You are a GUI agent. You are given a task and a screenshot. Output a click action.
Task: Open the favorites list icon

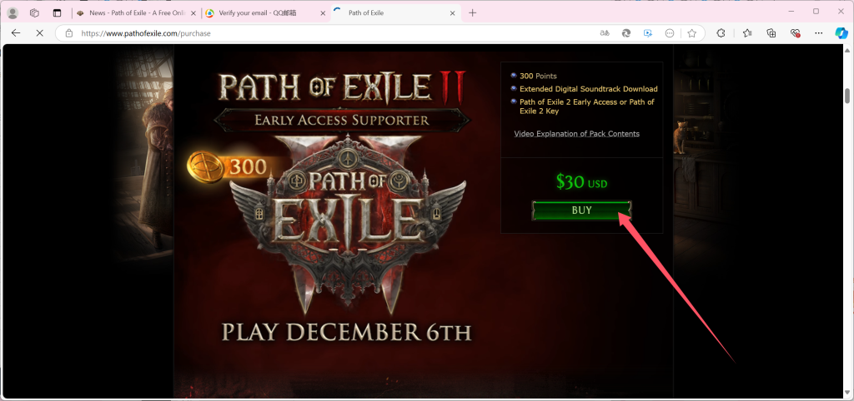tap(747, 33)
